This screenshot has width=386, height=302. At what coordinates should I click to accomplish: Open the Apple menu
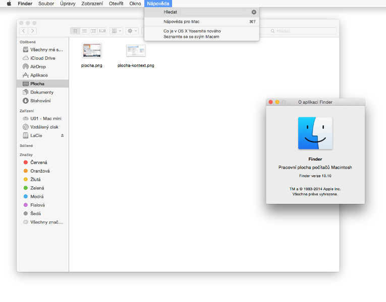(x=9, y=4)
